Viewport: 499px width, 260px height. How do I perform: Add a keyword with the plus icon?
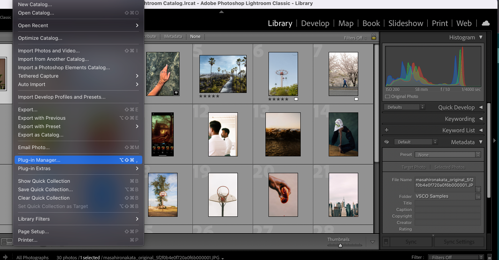click(x=387, y=130)
